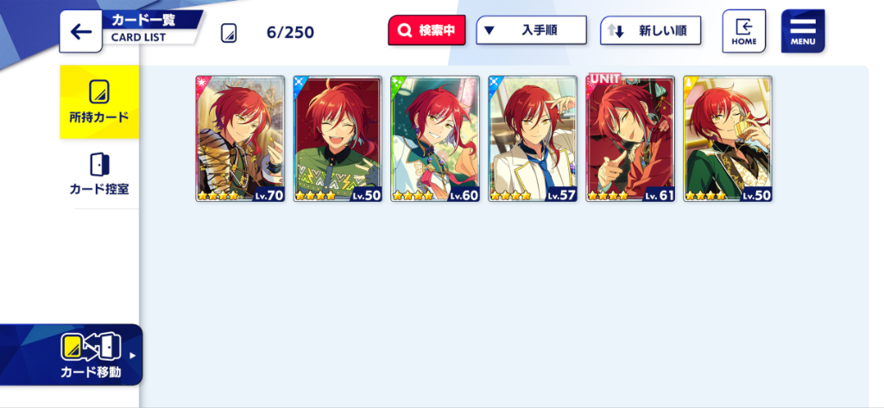This screenshot has height=408, width=884.
Task: Click the magnifier icon in 検索中
Action: pos(405,30)
